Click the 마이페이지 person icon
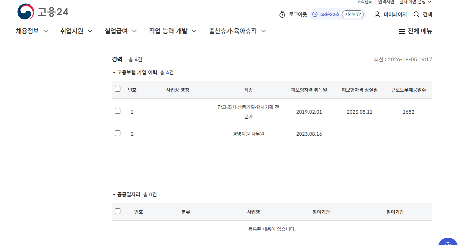 377,14
